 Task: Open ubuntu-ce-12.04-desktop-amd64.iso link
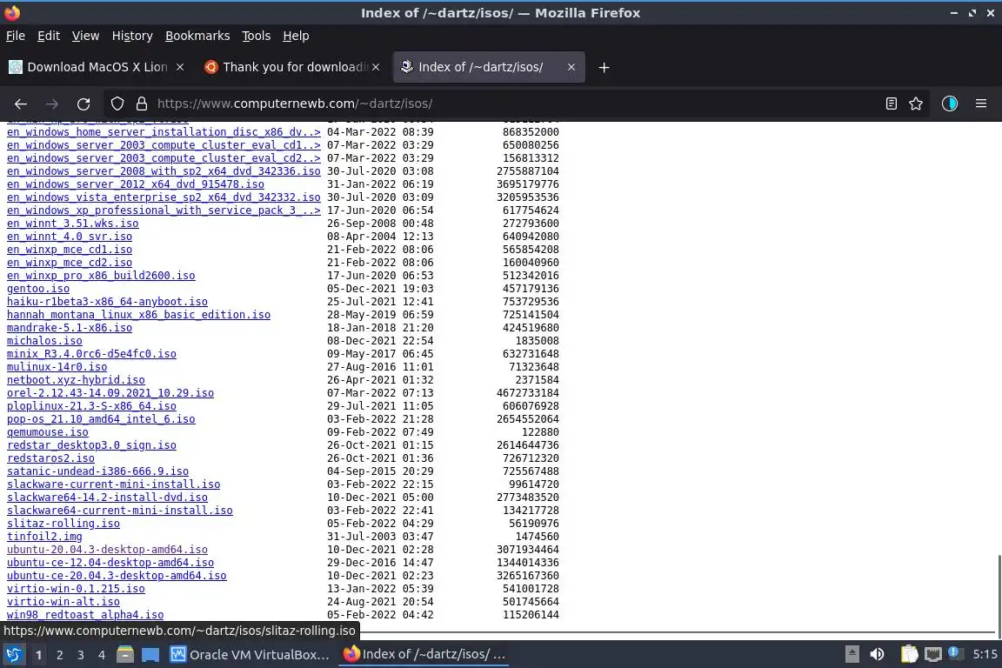pos(110,563)
